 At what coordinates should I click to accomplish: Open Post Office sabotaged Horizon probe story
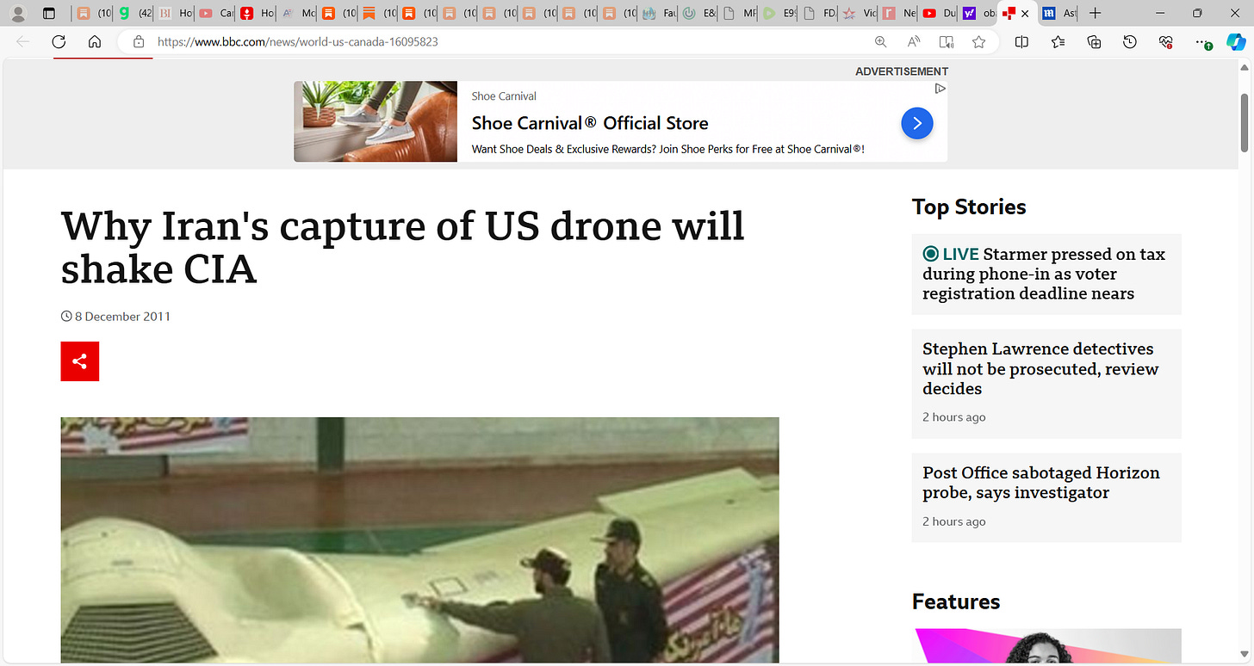click(1046, 497)
